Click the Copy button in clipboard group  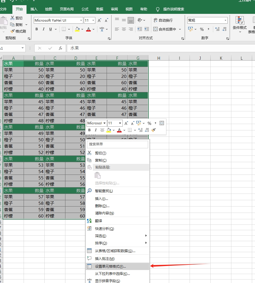pos(16,25)
